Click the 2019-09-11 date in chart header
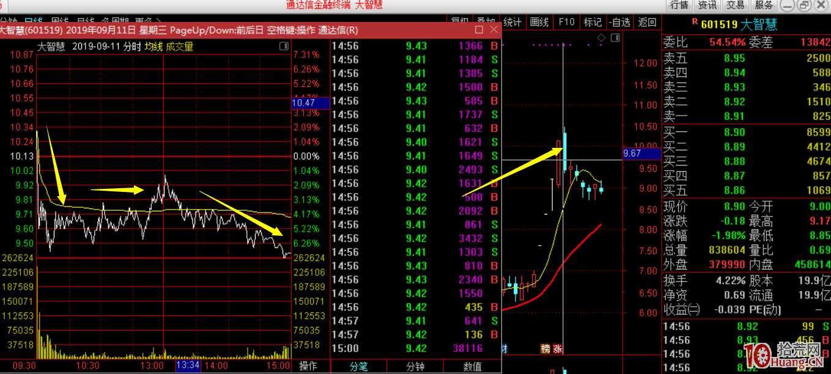This screenshot has width=831, height=374. 95,46
